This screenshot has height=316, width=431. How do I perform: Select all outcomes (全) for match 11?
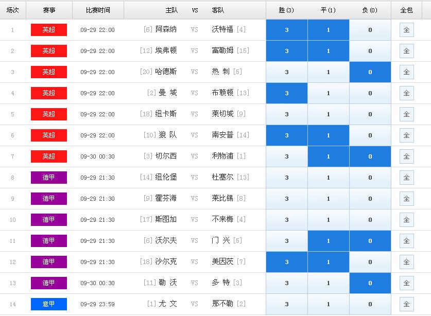(x=406, y=241)
